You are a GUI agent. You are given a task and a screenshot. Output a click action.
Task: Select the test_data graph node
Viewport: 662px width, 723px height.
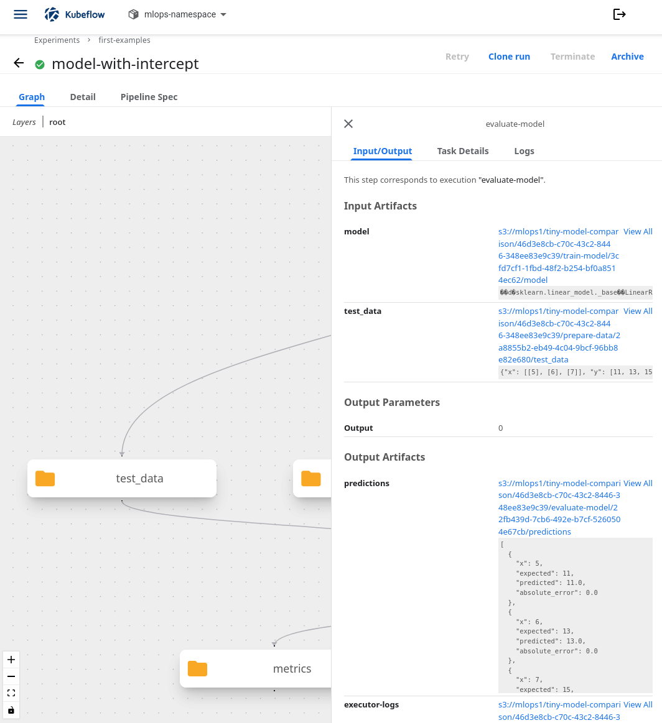(x=122, y=478)
